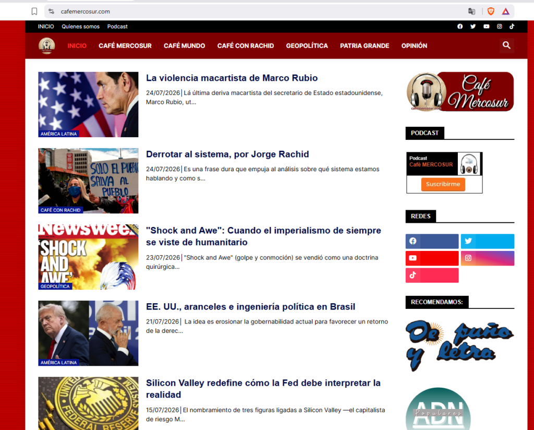Click the Podcast Café MERCOSUR widget header
Screen dimensions: 534x430
tap(444, 164)
